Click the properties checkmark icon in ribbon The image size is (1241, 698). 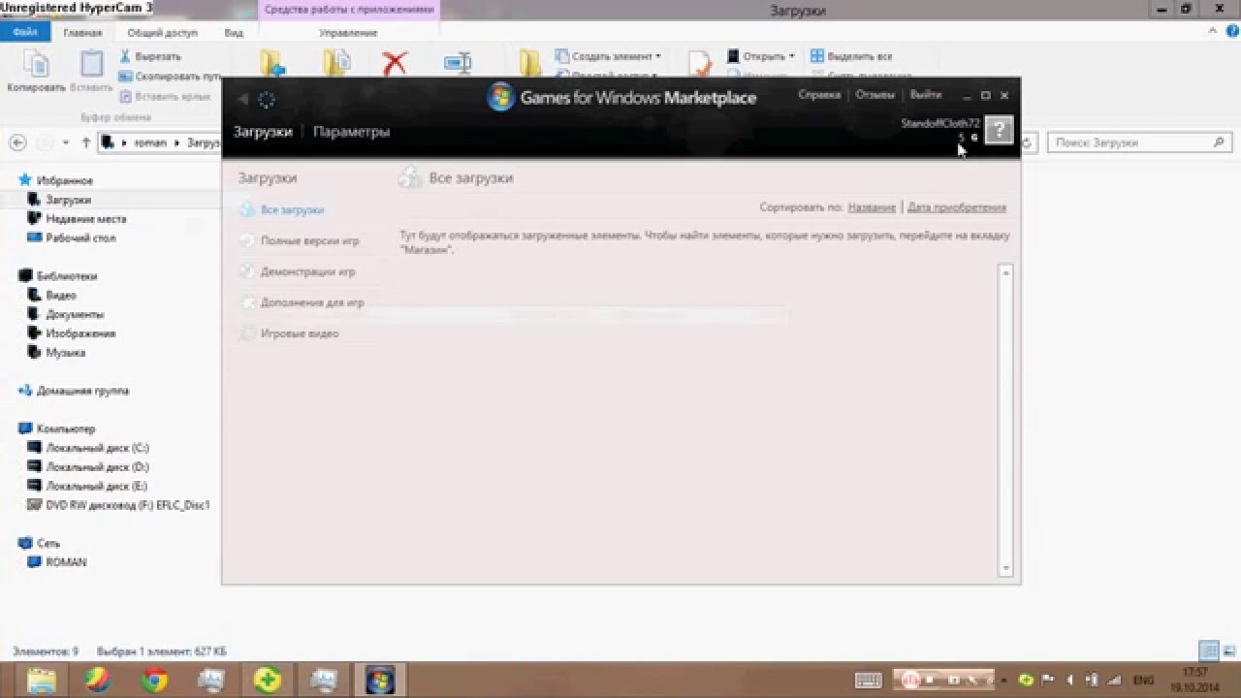[700, 64]
